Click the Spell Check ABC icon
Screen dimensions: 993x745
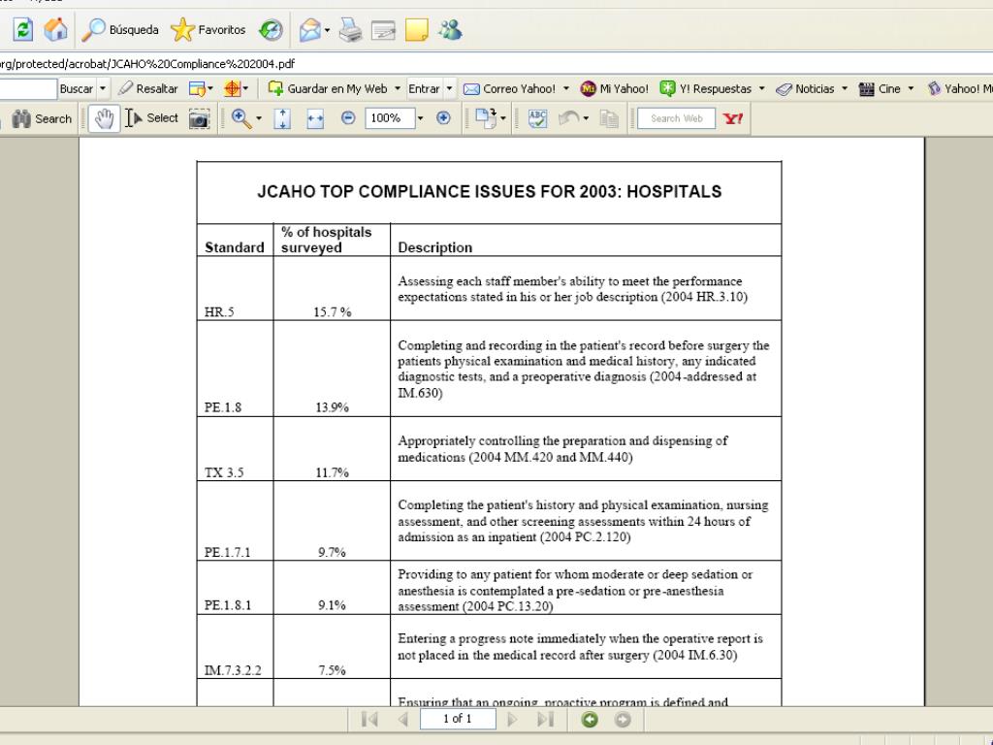(x=537, y=118)
